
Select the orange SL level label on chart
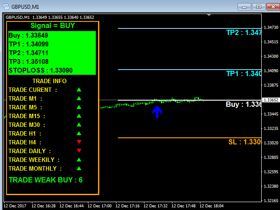click(245, 142)
